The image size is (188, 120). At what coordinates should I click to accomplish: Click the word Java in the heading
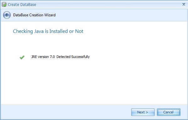[x=39, y=31]
